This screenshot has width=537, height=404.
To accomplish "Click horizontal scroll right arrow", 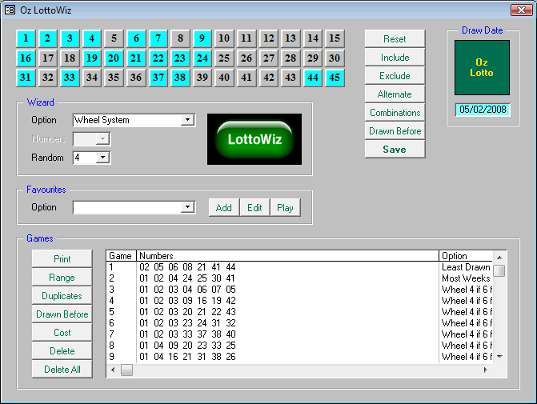I will [x=485, y=370].
